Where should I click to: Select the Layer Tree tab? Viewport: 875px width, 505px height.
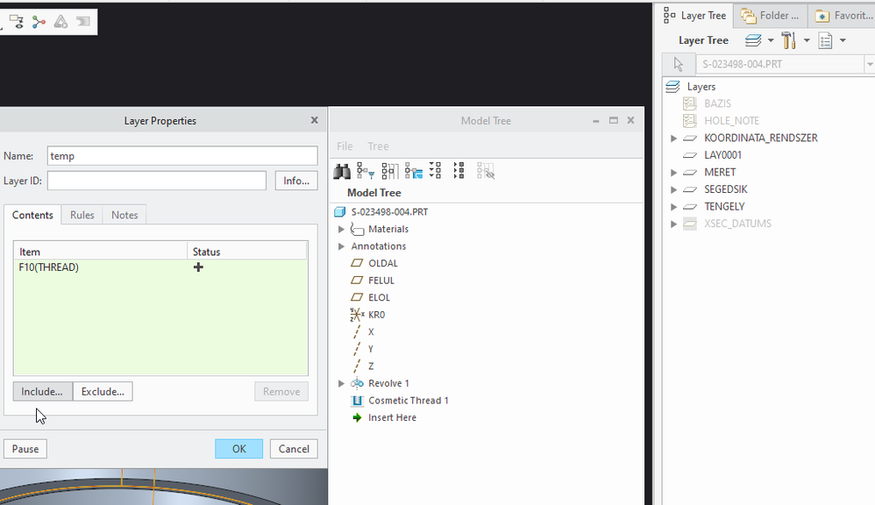[x=695, y=16]
